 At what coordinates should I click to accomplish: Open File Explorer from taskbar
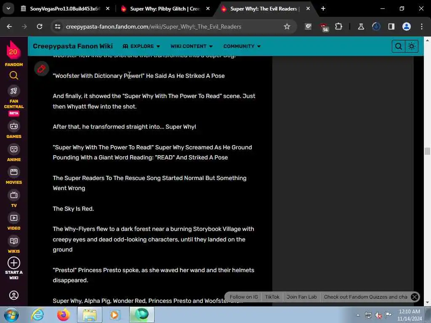pos(90,315)
